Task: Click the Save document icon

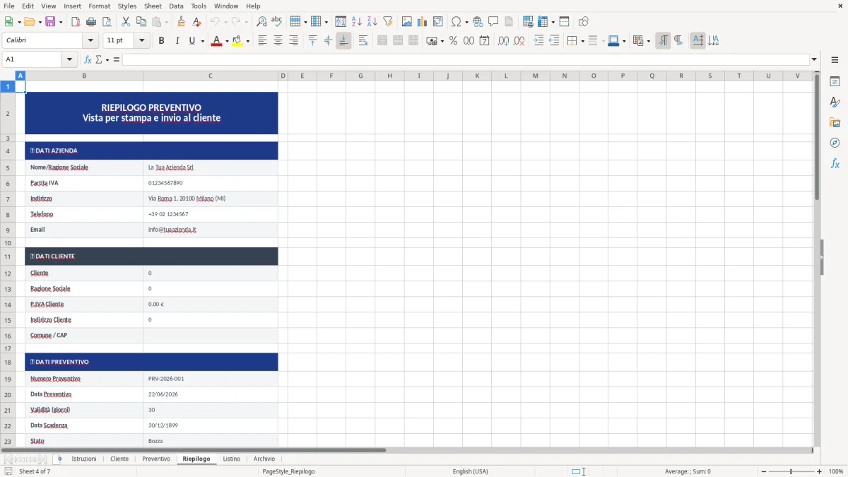Action: tap(49, 22)
